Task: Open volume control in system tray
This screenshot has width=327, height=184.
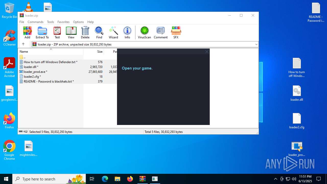Action: [x=294, y=179]
